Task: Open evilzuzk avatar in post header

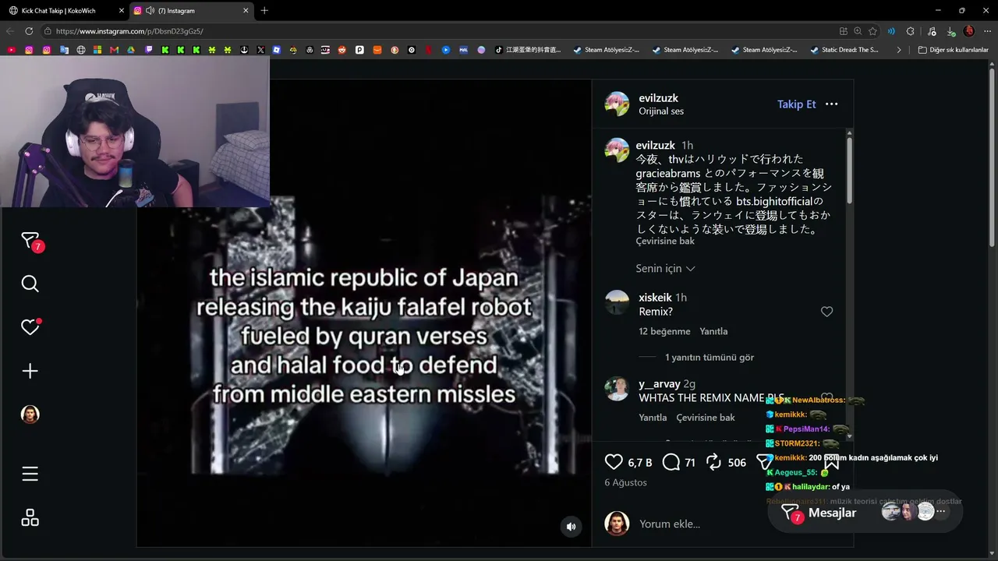Action: pos(617,104)
